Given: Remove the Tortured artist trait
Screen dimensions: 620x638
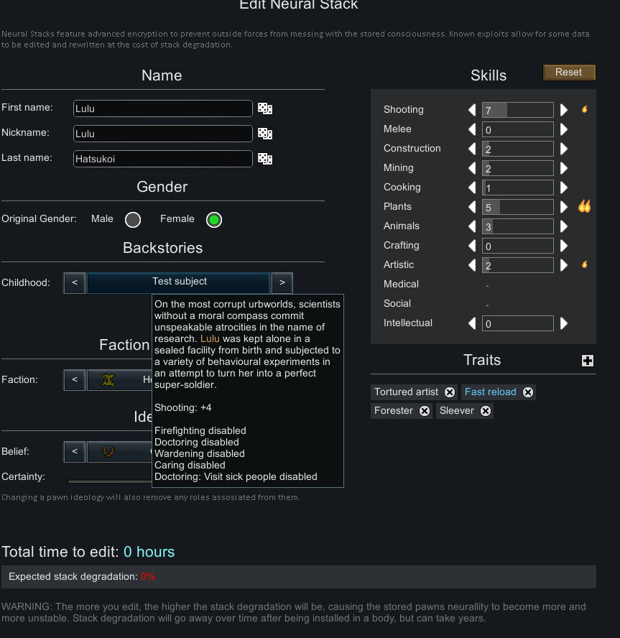Looking at the screenshot, I should [450, 392].
